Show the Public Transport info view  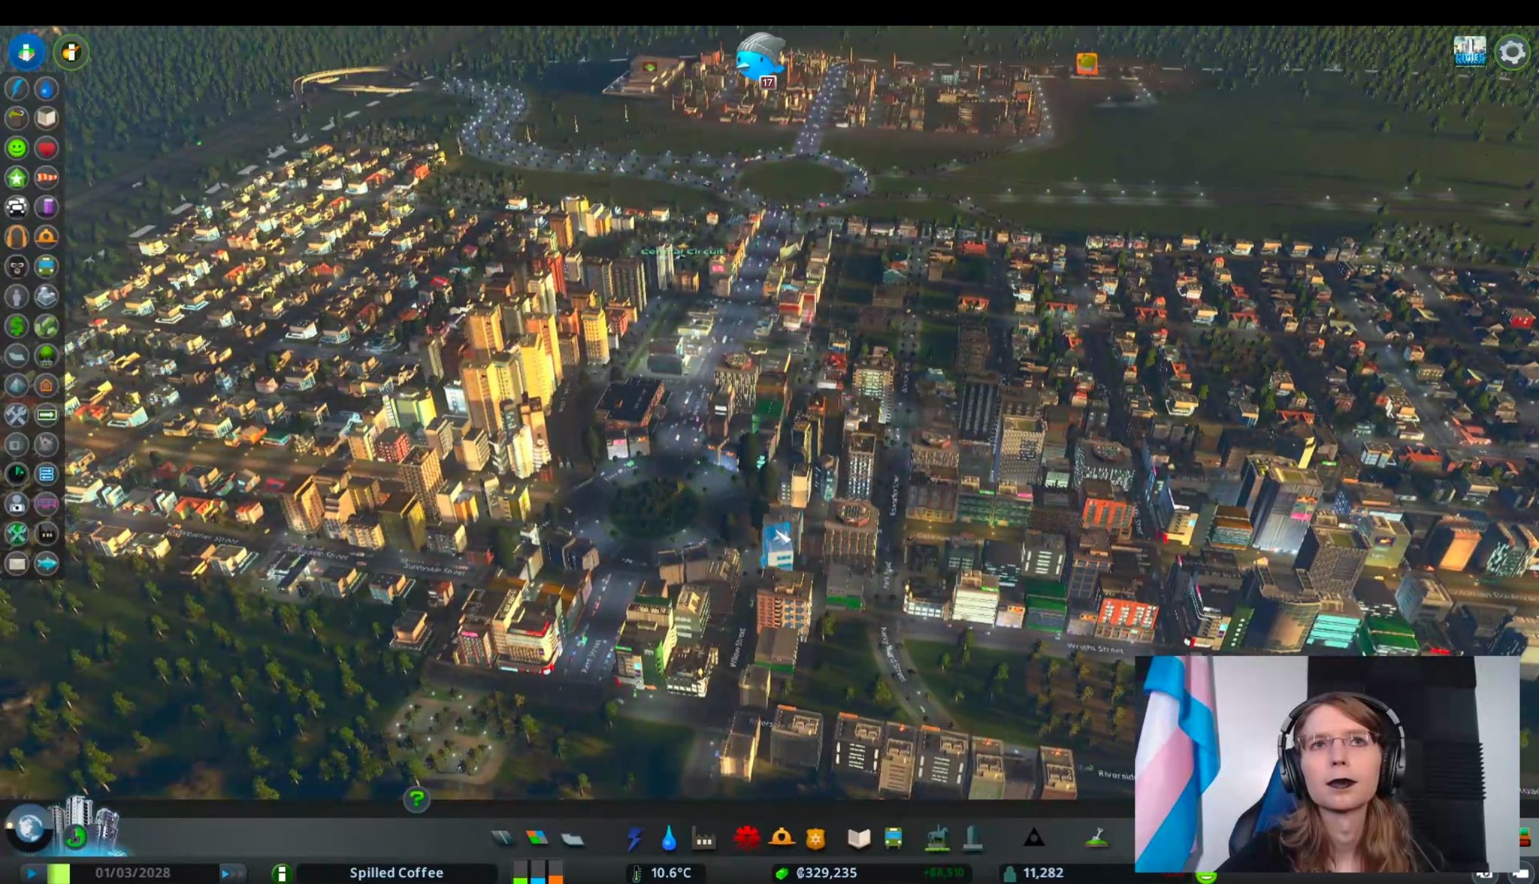(x=47, y=267)
